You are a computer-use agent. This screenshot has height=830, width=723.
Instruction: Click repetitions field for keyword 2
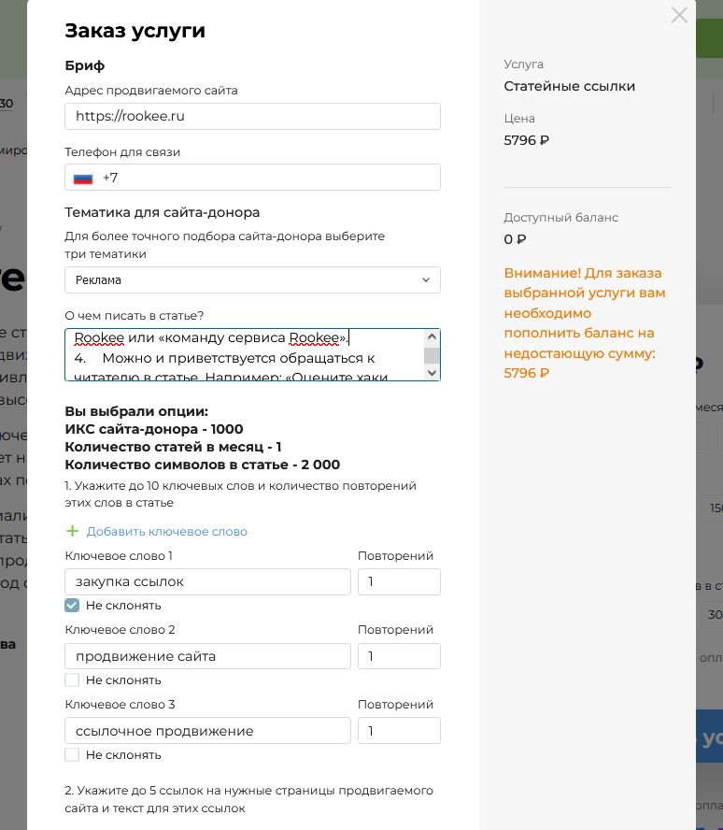(x=399, y=656)
